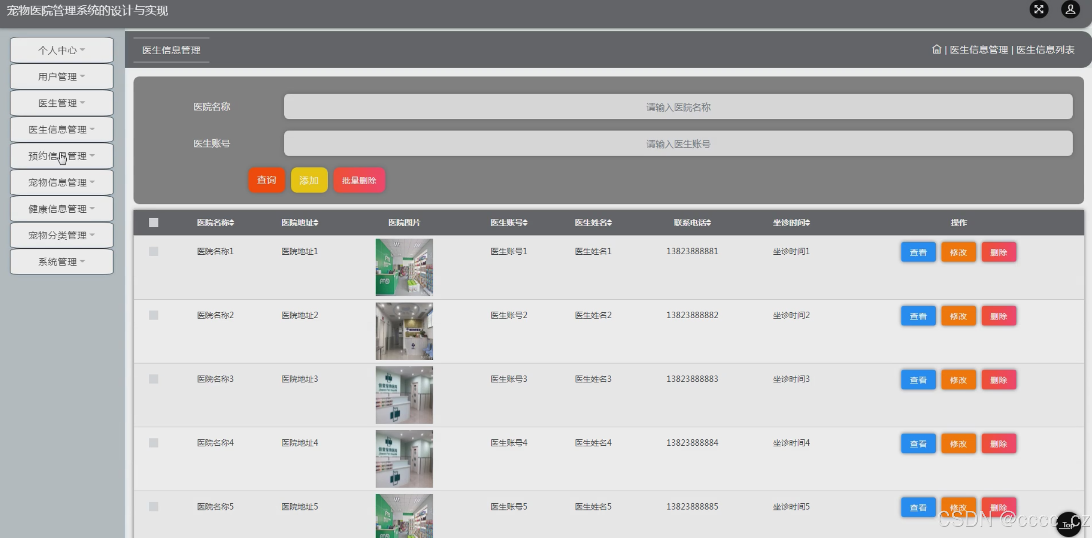Click the orange 查询 search button
Screen dimensions: 1092x538
(266, 180)
